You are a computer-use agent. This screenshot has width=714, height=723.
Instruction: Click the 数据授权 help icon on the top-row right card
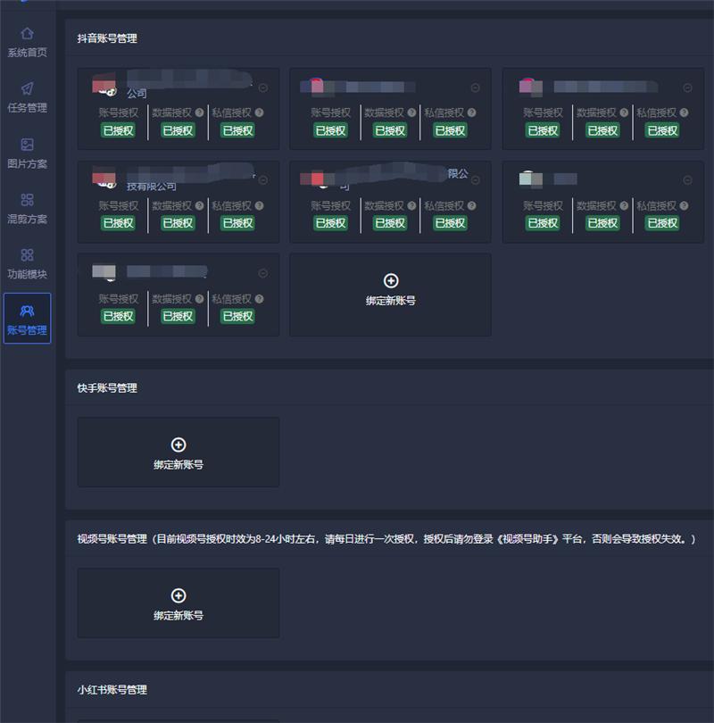(x=624, y=112)
